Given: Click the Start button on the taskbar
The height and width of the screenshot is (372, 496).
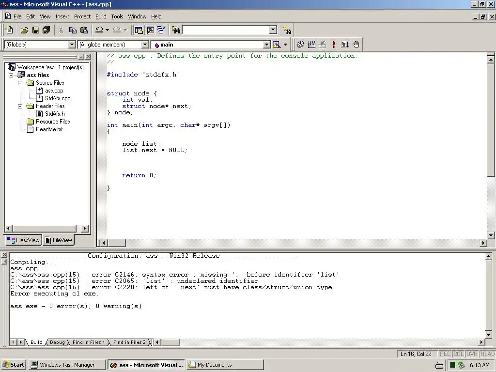Looking at the screenshot, I should (x=14, y=365).
